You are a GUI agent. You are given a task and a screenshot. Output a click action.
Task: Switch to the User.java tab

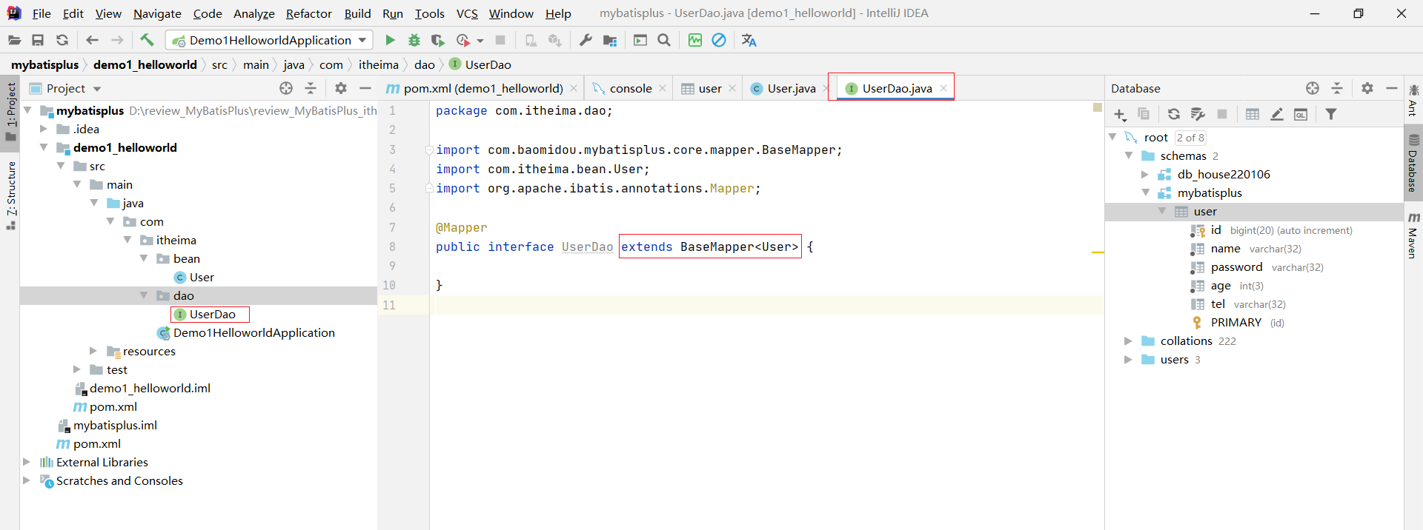coord(792,88)
